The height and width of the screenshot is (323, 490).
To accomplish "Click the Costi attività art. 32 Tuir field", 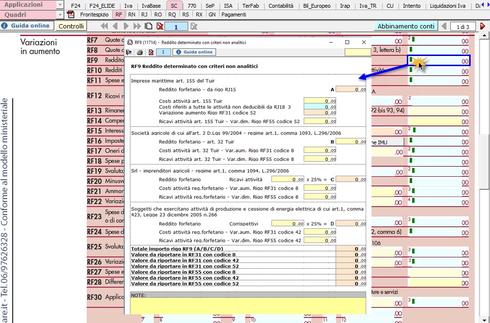I will coord(320,150).
